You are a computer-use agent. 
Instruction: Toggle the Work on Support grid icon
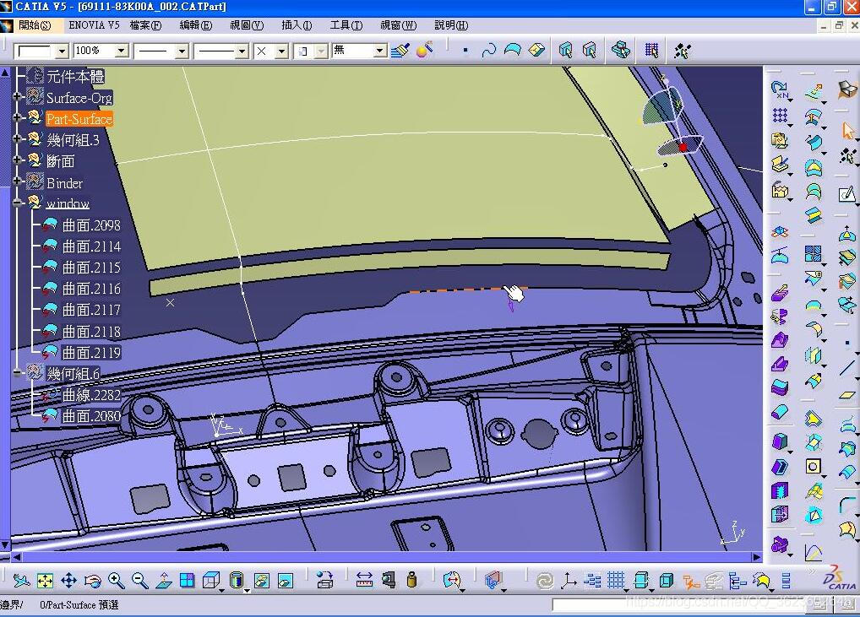[x=616, y=581]
